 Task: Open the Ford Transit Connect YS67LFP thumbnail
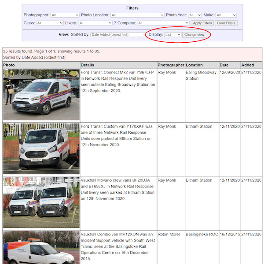41,95
